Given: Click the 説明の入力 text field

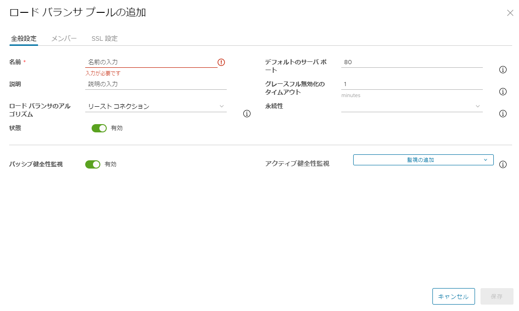Looking at the screenshot, I should pos(156,84).
